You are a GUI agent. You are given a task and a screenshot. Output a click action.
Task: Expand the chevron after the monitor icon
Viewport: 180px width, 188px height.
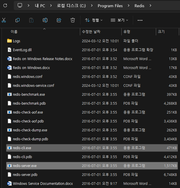click(x=28, y=5)
